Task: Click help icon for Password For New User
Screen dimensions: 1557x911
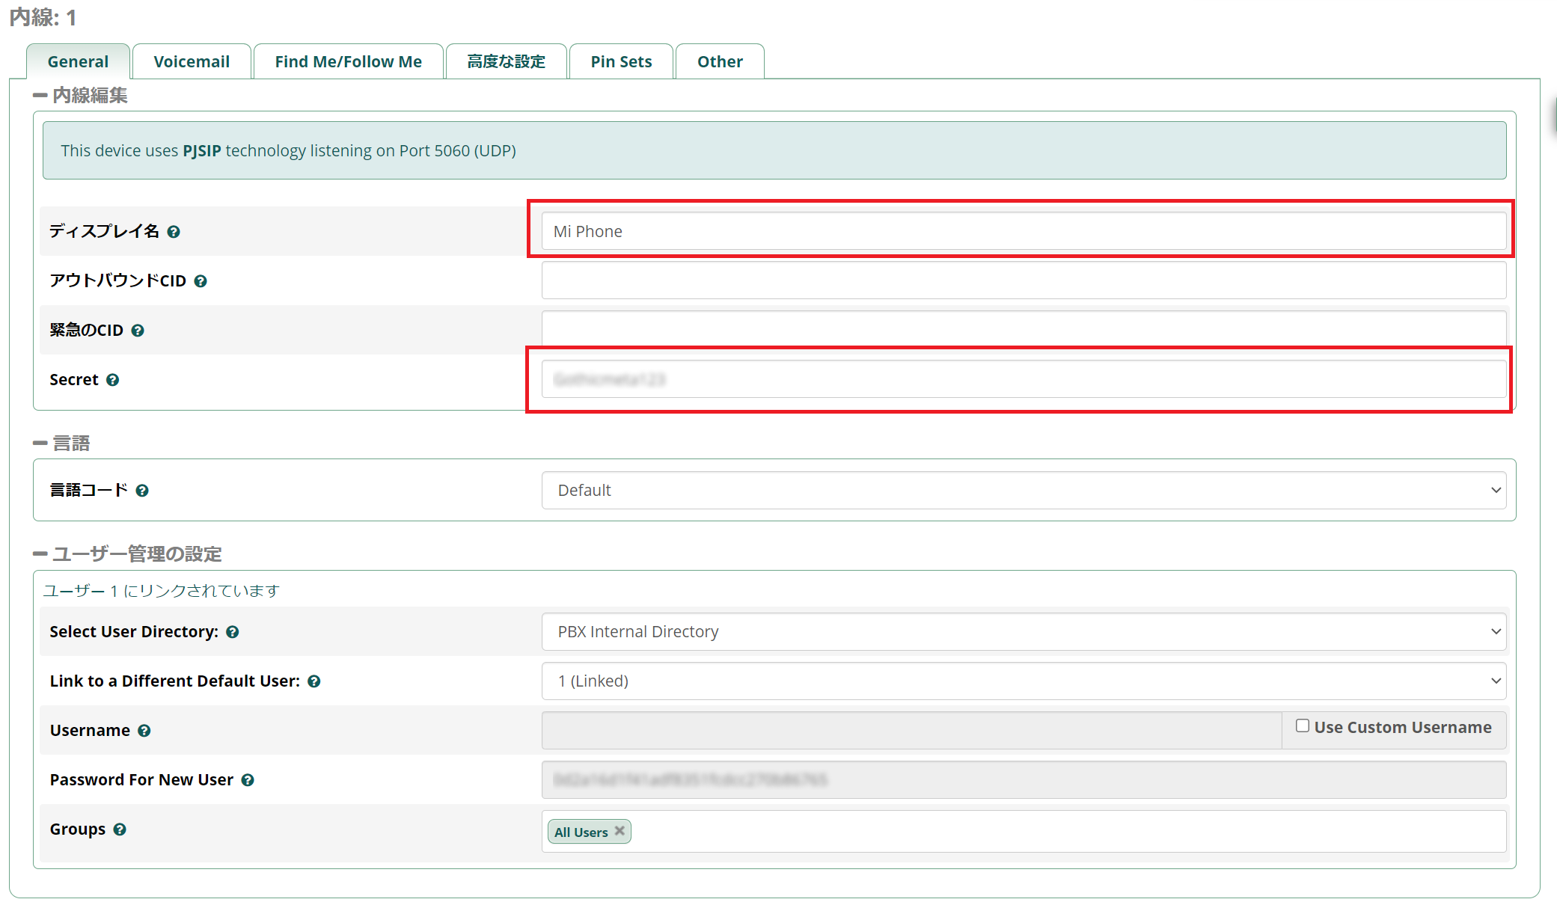Action: 248,780
